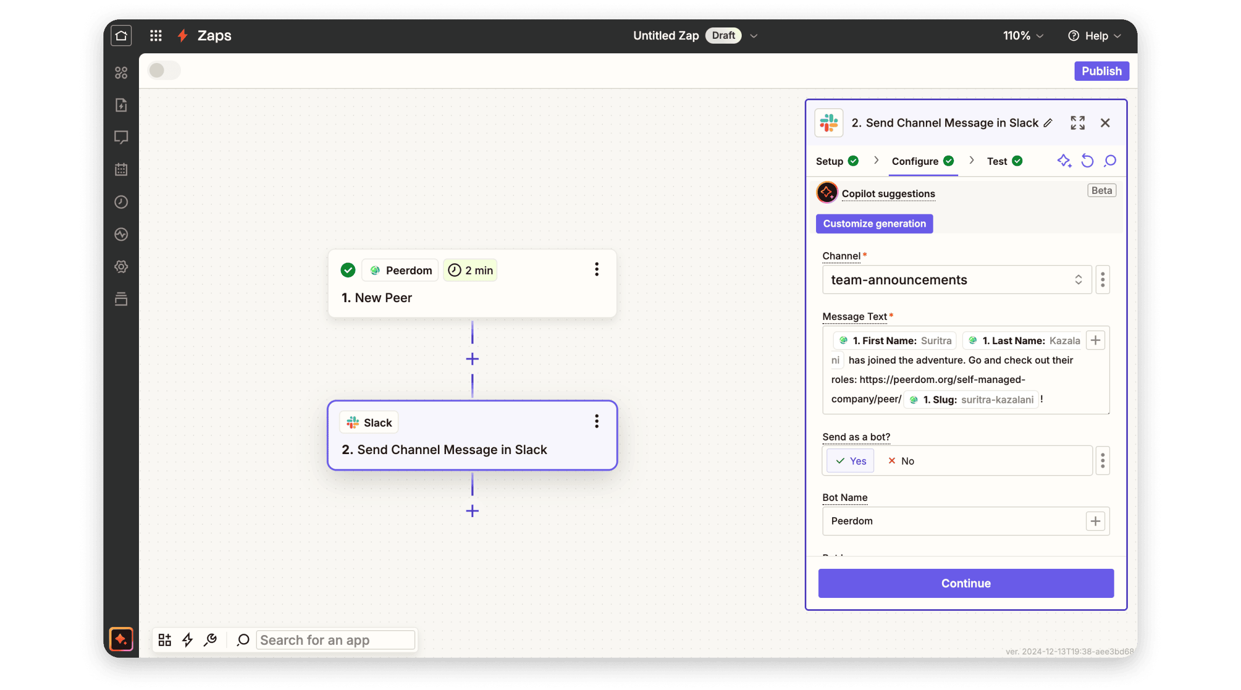Click the home icon in top bar
The width and height of the screenshot is (1241, 690).
pyautogui.click(x=121, y=36)
